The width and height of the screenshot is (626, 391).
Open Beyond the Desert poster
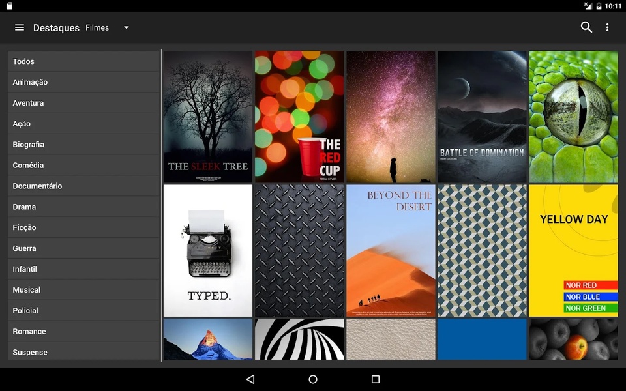click(x=391, y=250)
